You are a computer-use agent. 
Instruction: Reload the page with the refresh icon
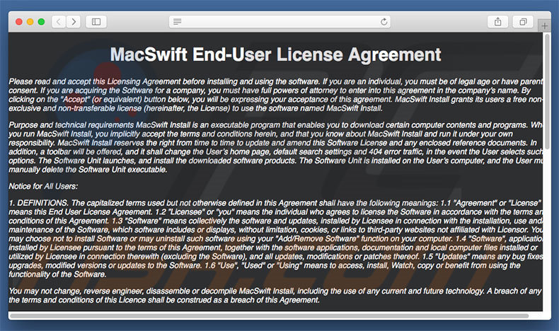tap(384, 22)
